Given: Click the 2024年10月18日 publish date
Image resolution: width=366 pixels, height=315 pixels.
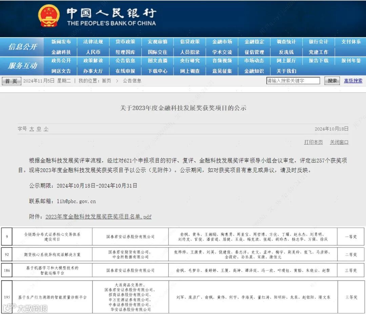Looking at the screenshot, I should coord(331,129).
